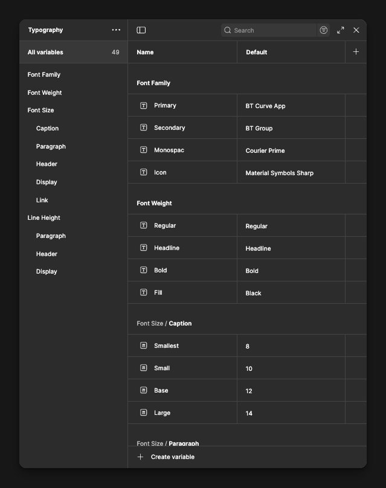This screenshot has width=386, height=488.
Task: Click into the Search field
Action: pyautogui.click(x=272, y=30)
